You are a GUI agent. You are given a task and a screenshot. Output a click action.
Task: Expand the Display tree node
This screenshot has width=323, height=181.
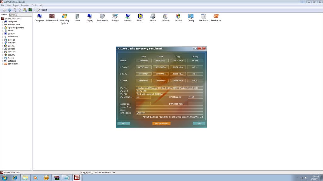tap(3, 34)
